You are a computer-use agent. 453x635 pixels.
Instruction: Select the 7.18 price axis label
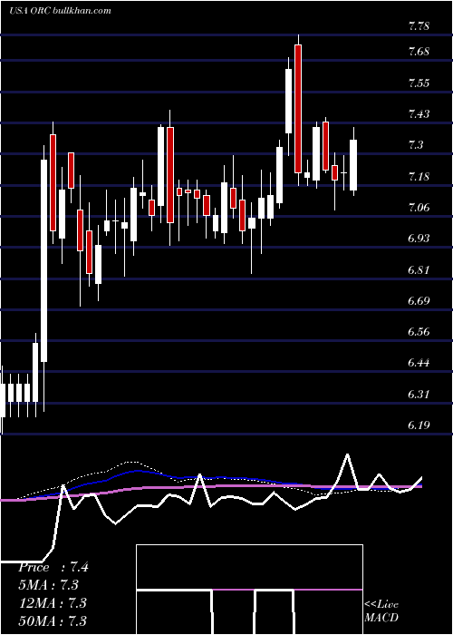pyautogui.click(x=419, y=177)
